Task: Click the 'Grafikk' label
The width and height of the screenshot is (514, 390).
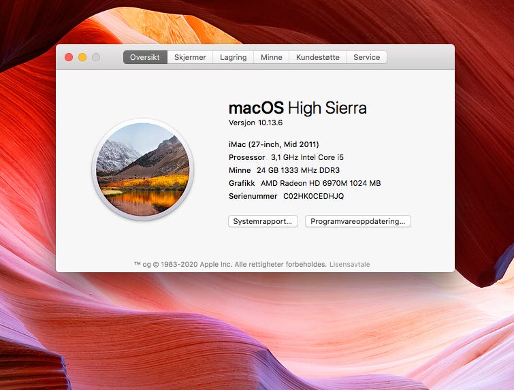Action: click(242, 183)
